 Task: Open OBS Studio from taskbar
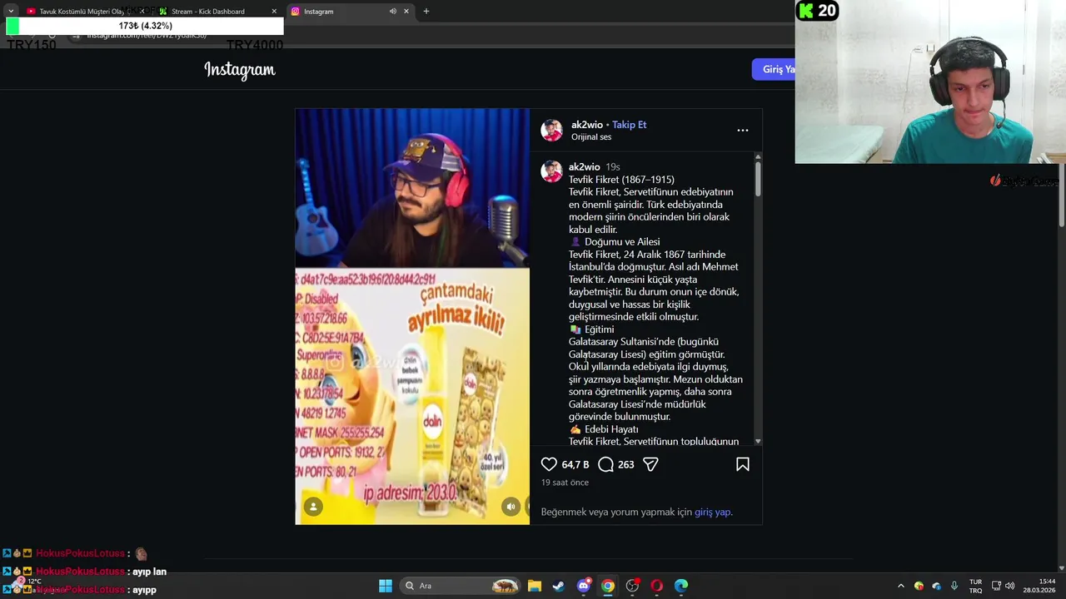pos(632,586)
